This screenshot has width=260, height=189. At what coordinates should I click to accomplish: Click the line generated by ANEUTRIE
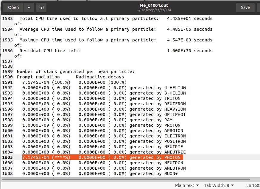point(104,152)
